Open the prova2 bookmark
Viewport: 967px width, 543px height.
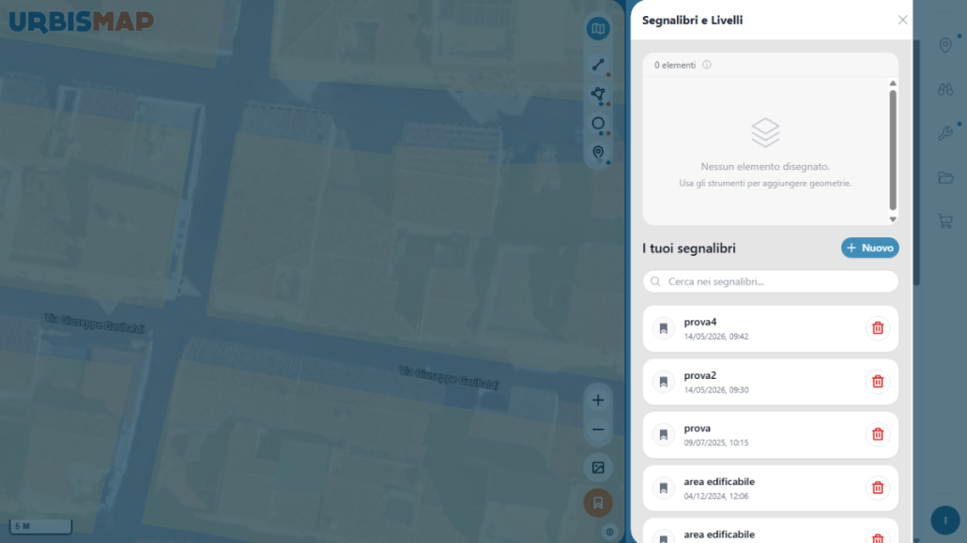pyautogui.click(x=770, y=382)
